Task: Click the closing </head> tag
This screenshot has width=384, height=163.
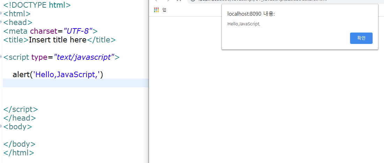Action: 19,118
